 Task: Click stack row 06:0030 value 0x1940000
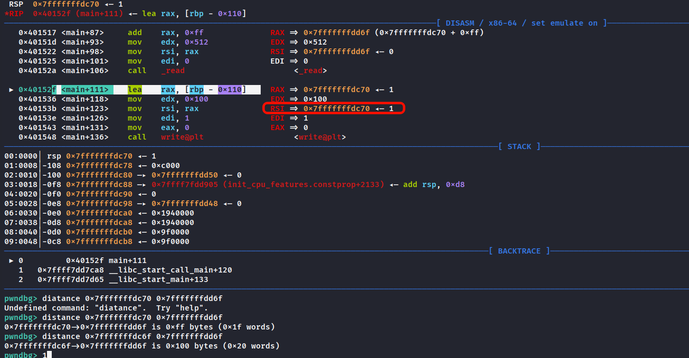173,213
